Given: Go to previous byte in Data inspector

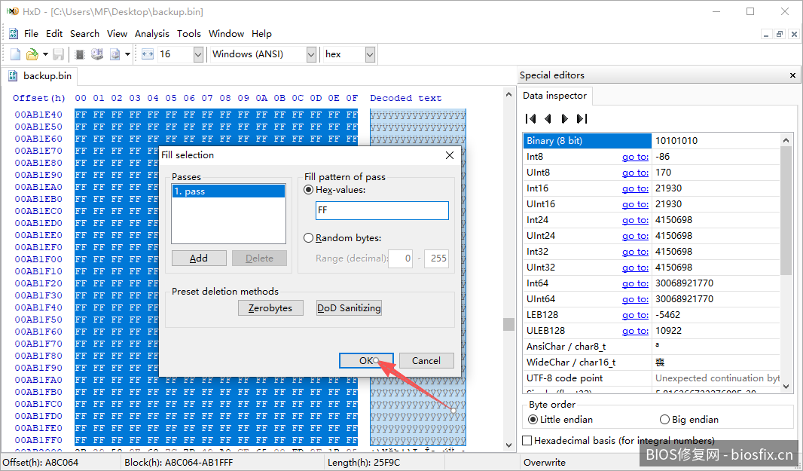Looking at the screenshot, I should (548, 118).
